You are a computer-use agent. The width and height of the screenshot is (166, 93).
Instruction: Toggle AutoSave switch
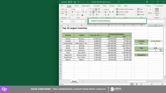(x=70, y=2)
